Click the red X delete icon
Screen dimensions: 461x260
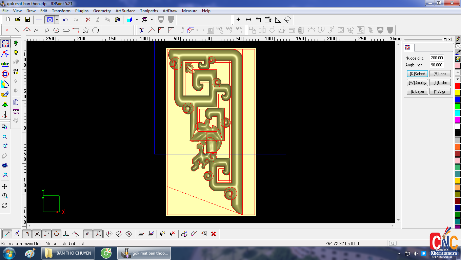click(88, 20)
